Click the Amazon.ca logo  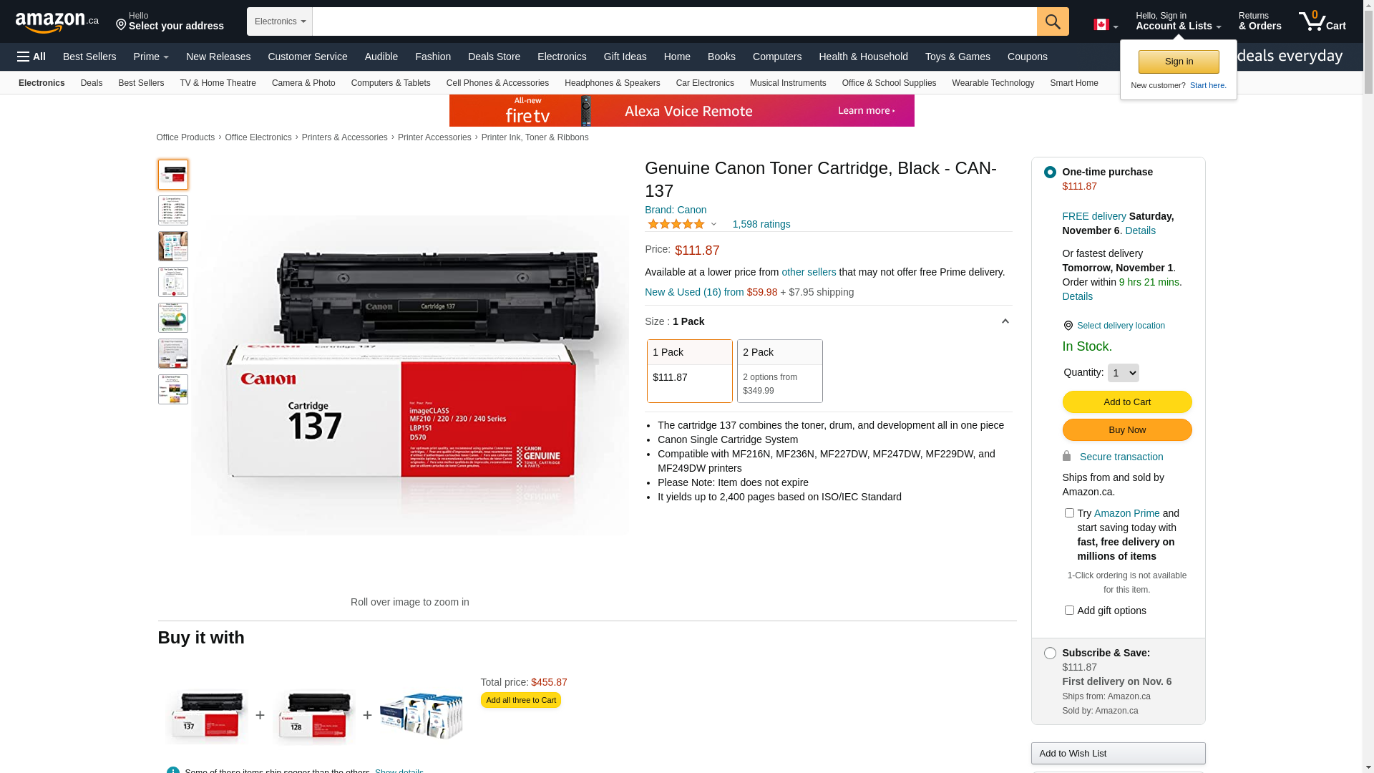click(57, 22)
